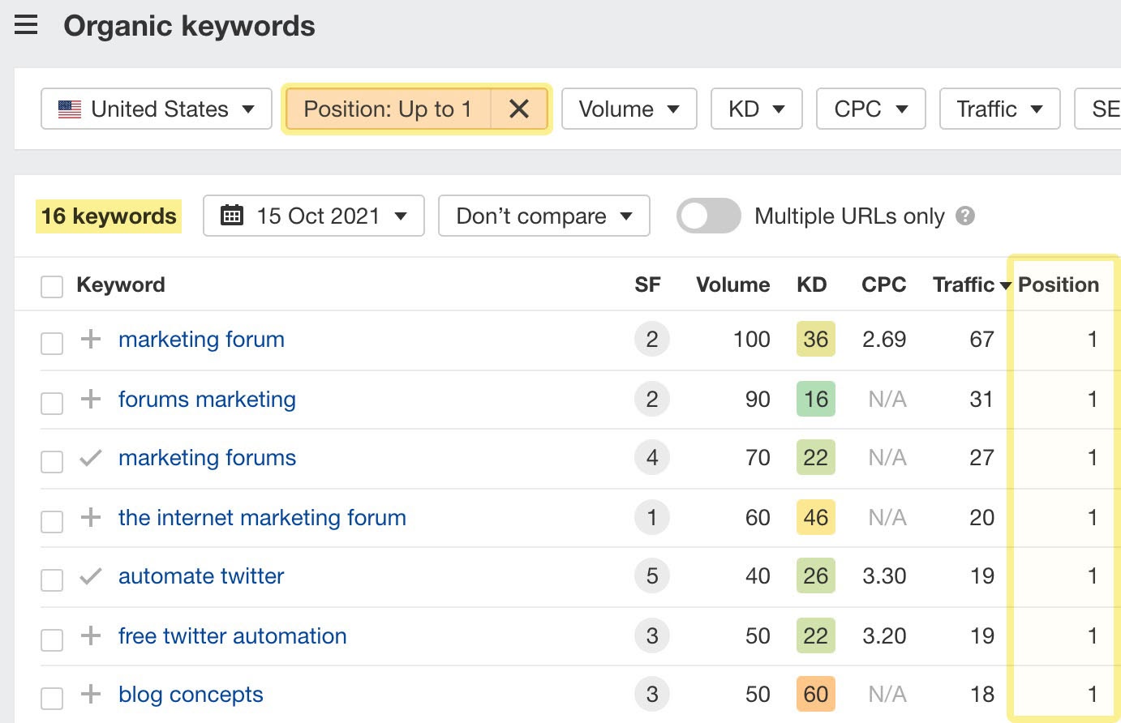Open the "marketing forum" keyword link
The image size is (1121, 723).
click(201, 340)
